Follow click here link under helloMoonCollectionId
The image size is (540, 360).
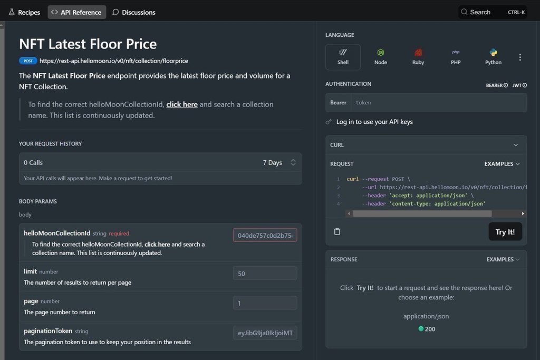coord(157,244)
